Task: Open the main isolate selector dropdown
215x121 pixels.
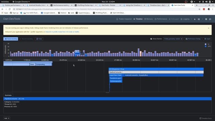Action: (7, 118)
